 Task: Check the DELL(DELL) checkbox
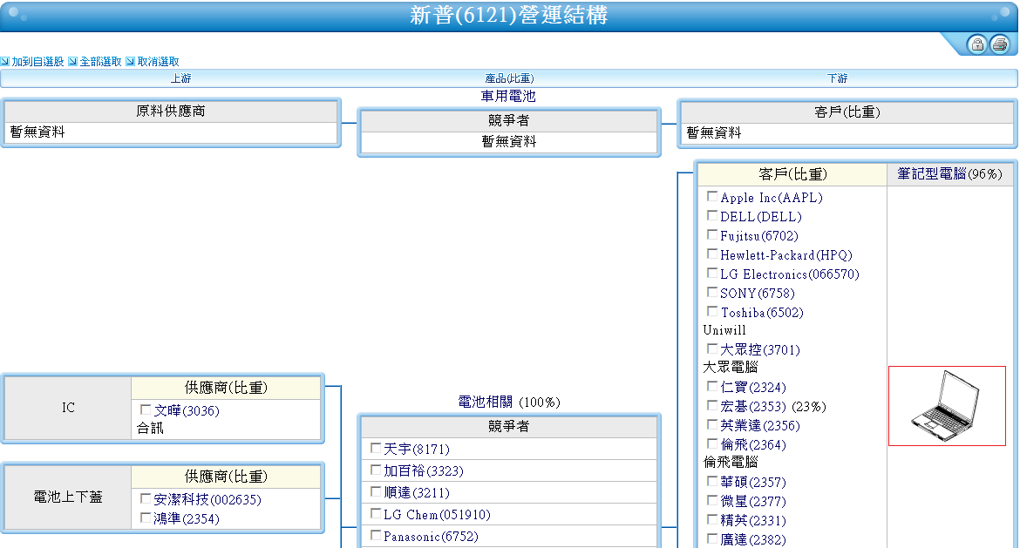[x=712, y=215]
